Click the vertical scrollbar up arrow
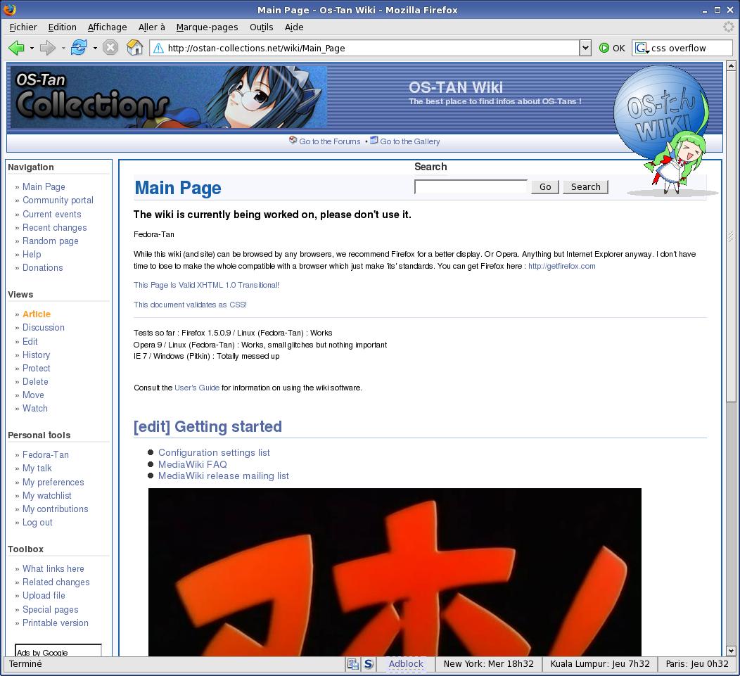This screenshot has width=740, height=676. pos(731,66)
